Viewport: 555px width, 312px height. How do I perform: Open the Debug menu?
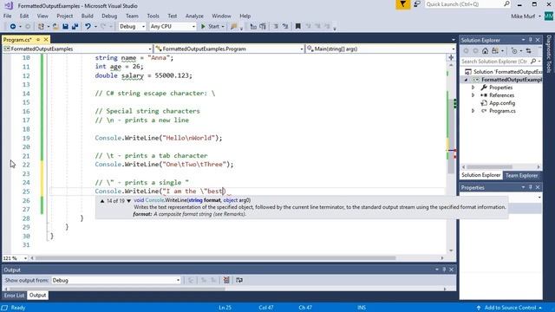point(109,16)
